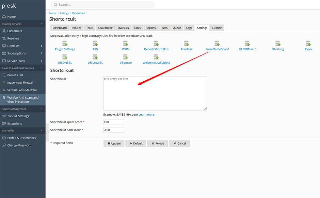Switch to the Tools tab
Image resolution: width=320 pixels, height=198 pixels.
click(137, 28)
